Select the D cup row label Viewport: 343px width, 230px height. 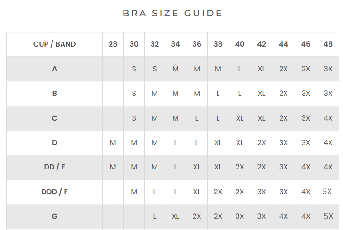pos(54,143)
